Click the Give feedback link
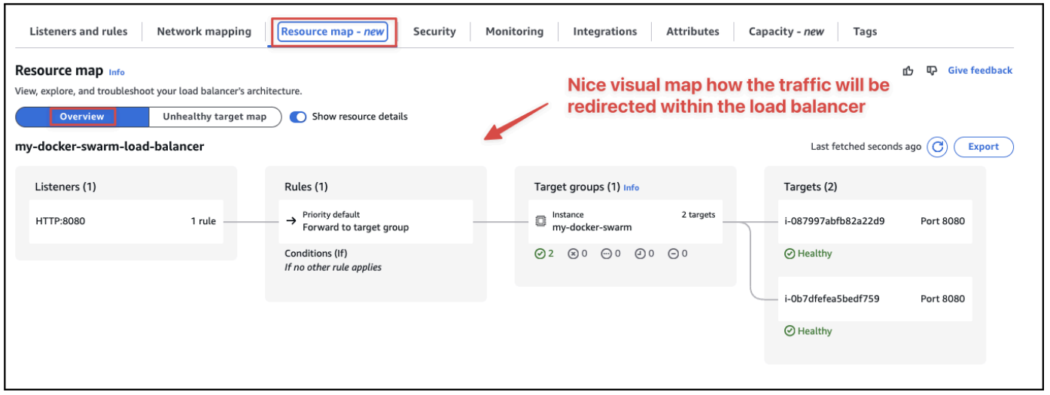 tap(980, 71)
